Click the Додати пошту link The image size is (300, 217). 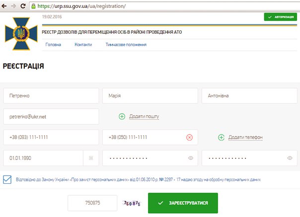[144, 116]
